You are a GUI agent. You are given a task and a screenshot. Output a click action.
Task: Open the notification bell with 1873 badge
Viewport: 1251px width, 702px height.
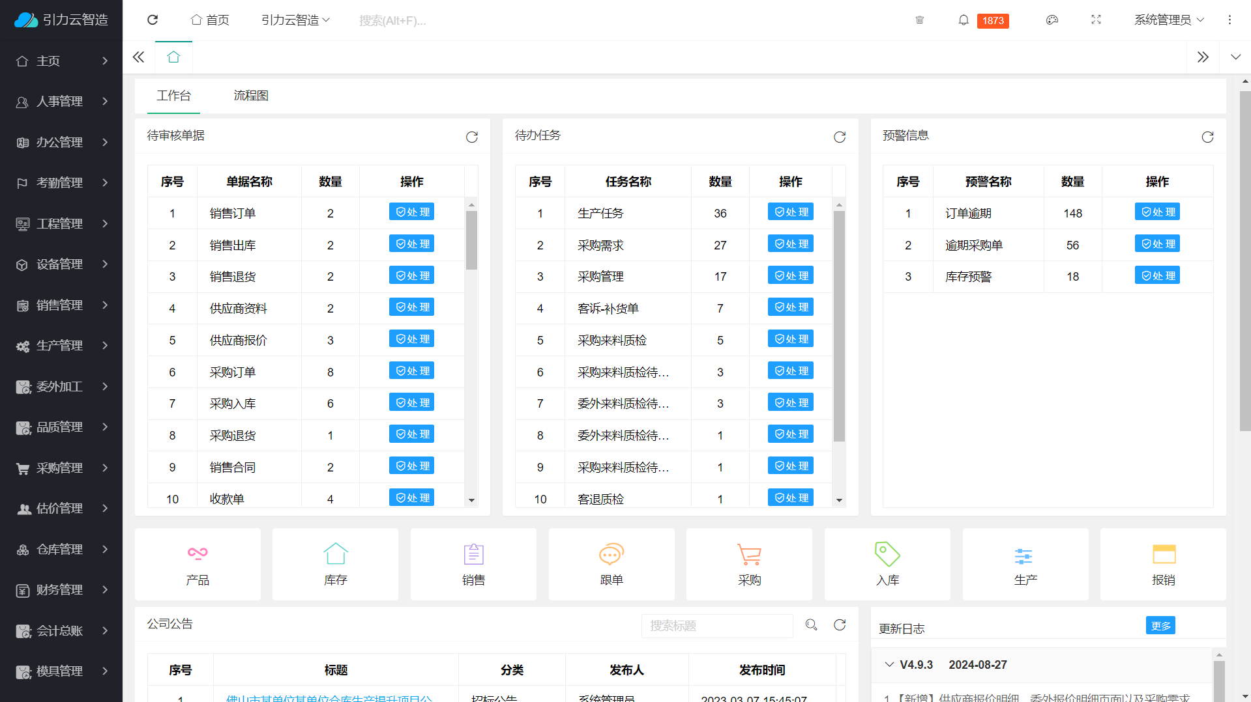(x=964, y=20)
